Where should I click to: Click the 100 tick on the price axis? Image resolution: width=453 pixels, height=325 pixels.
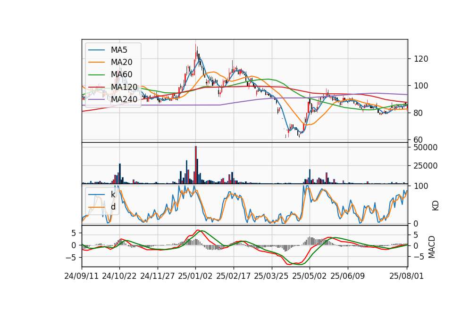[x=421, y=86]
